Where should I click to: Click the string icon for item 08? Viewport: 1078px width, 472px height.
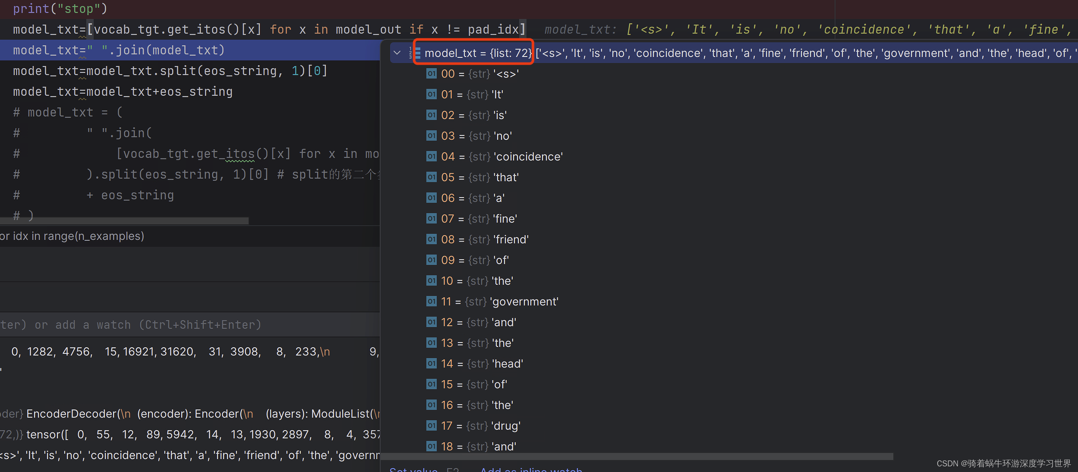[432, 239]
